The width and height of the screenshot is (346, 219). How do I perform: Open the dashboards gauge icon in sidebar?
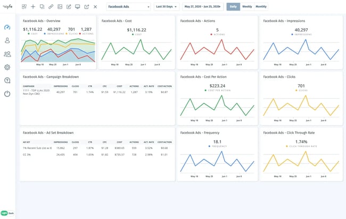pyautogui.click(x=7, y=27)
